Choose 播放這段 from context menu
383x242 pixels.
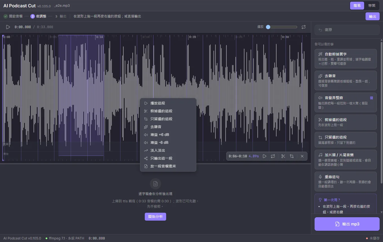pyautogui.click(x=168, y=103)
